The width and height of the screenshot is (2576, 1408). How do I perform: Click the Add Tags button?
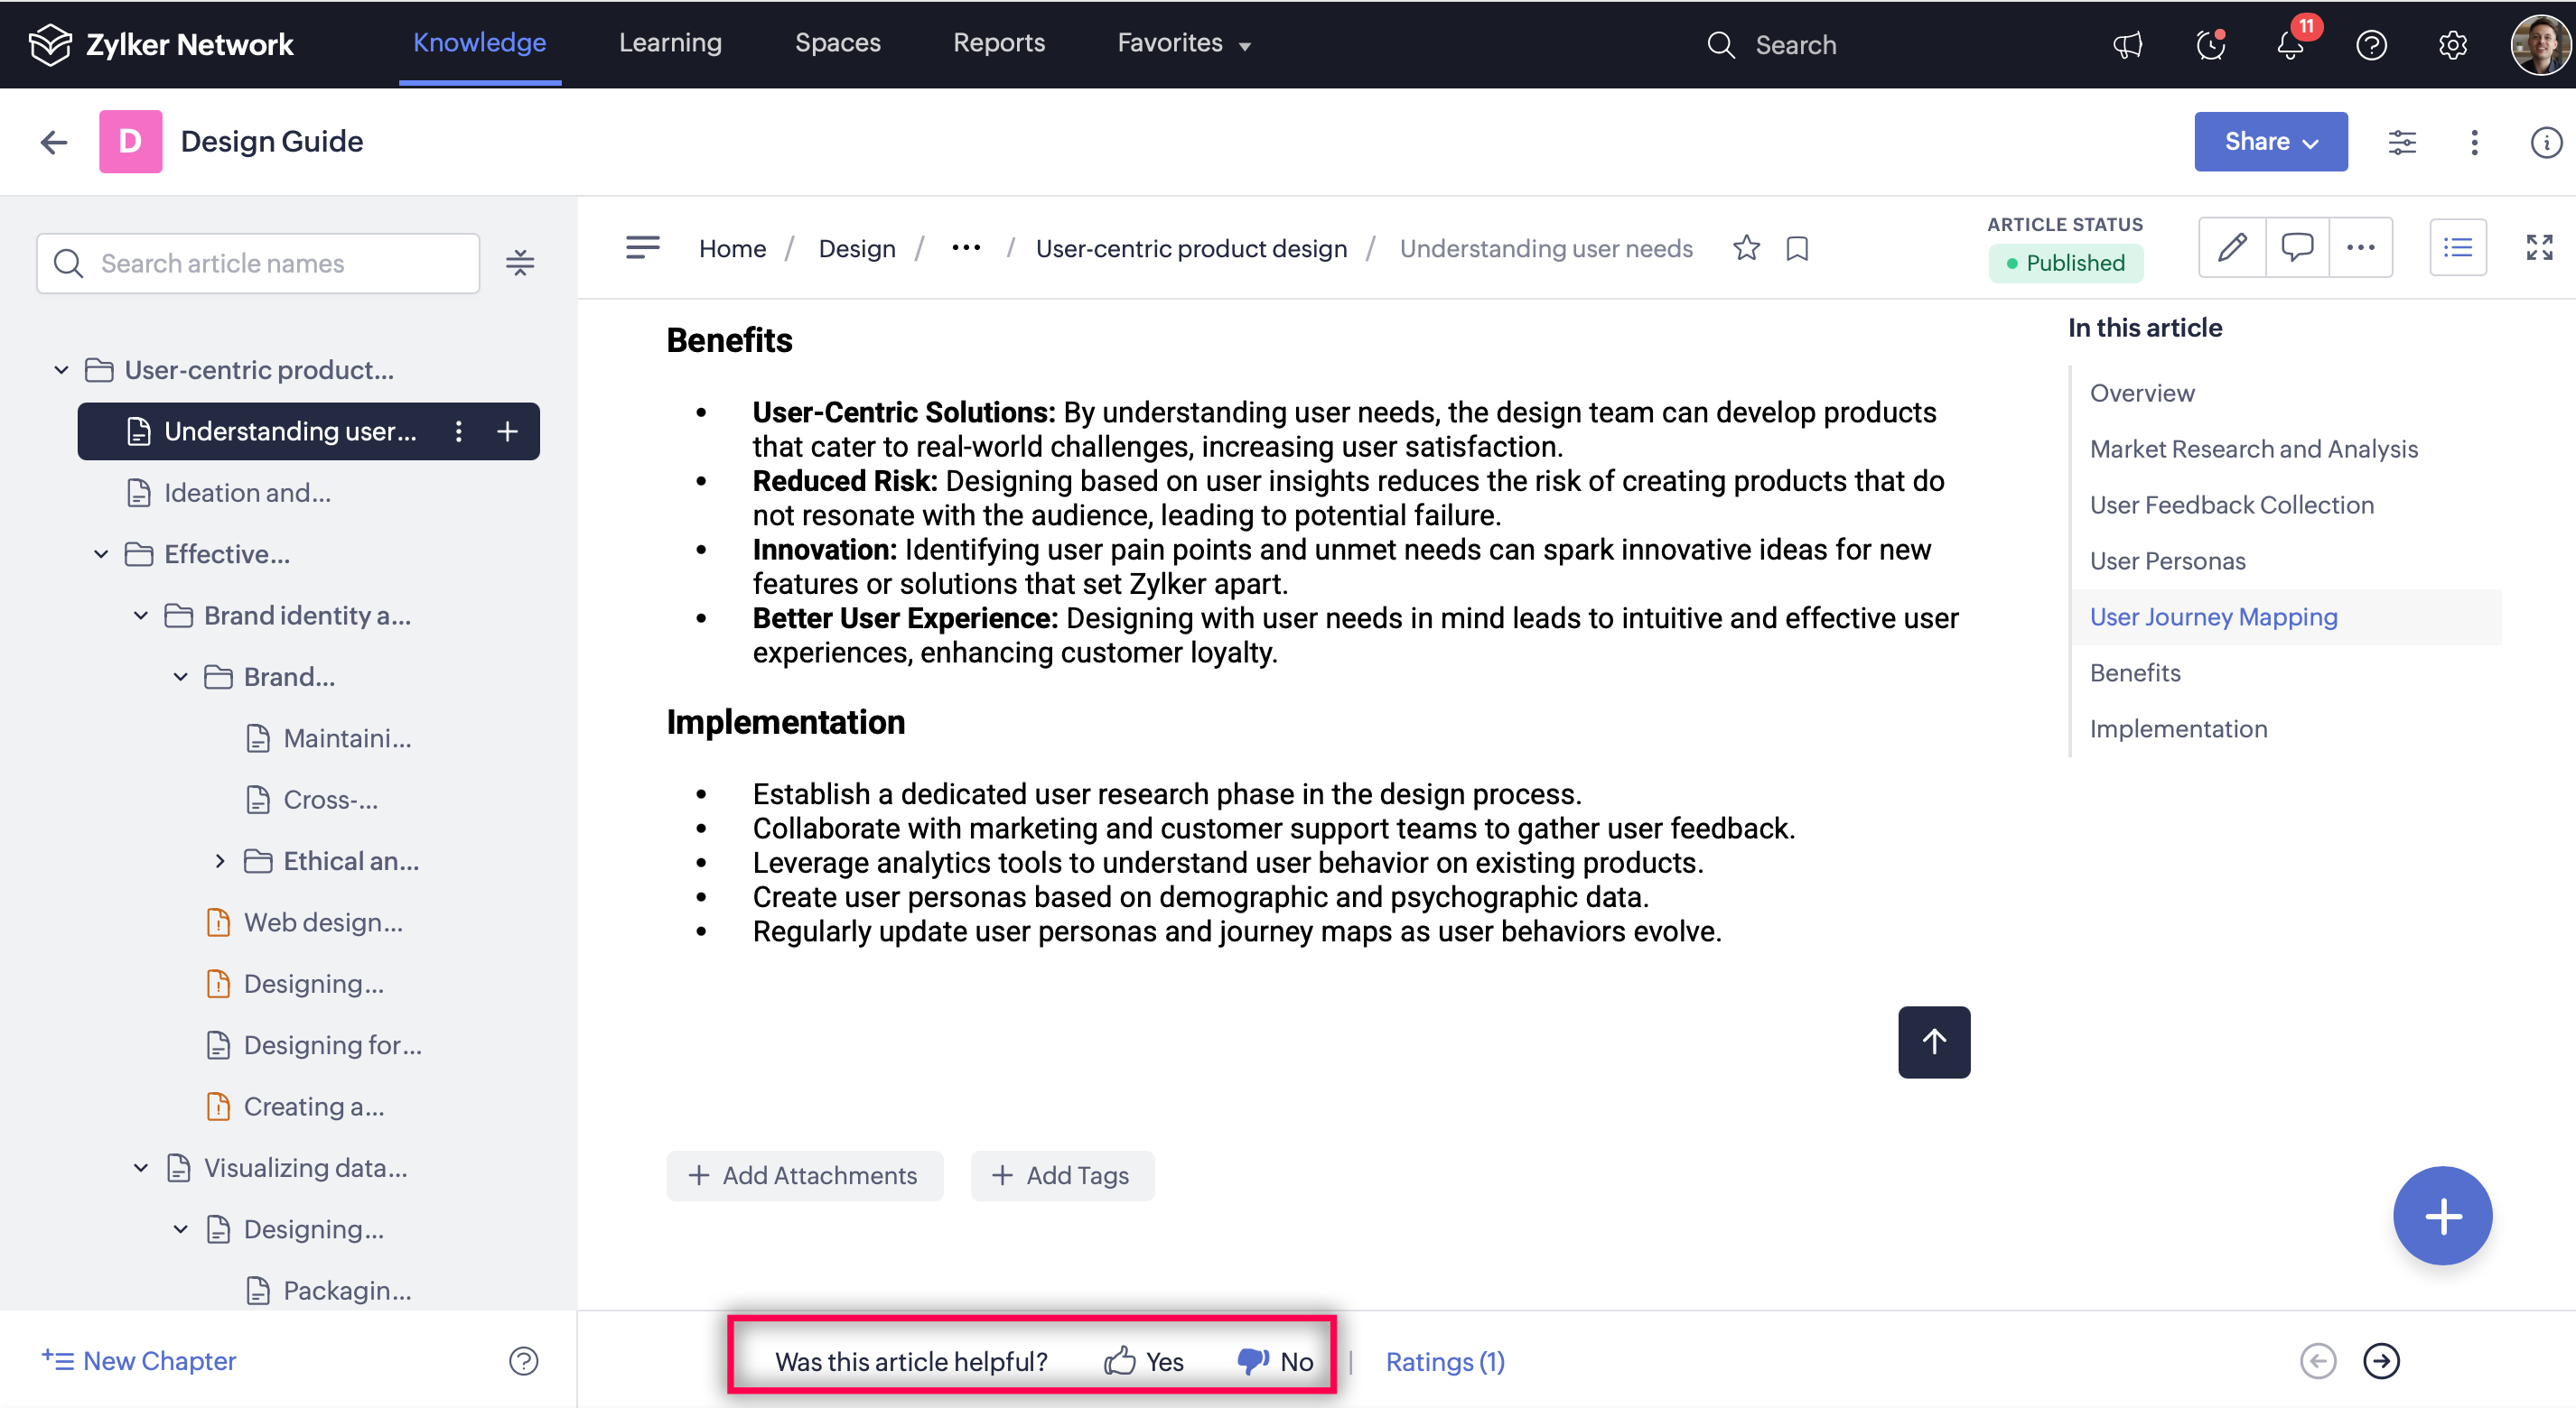coord(1061,1175)
